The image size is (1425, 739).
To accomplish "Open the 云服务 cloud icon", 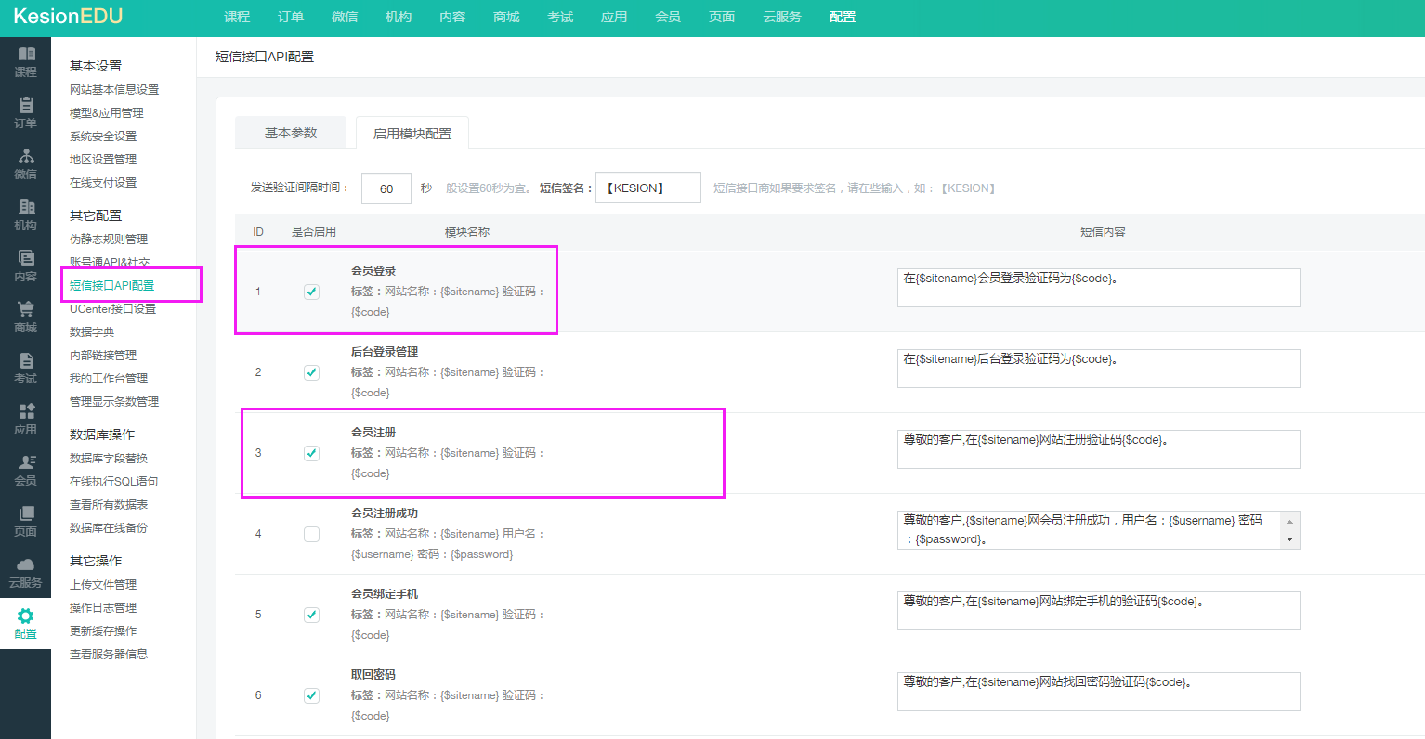I will [26, 565].
